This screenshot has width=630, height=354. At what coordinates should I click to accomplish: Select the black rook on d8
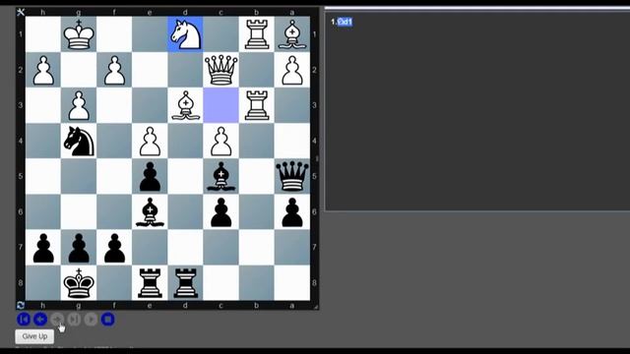click(x=185, y=283)
